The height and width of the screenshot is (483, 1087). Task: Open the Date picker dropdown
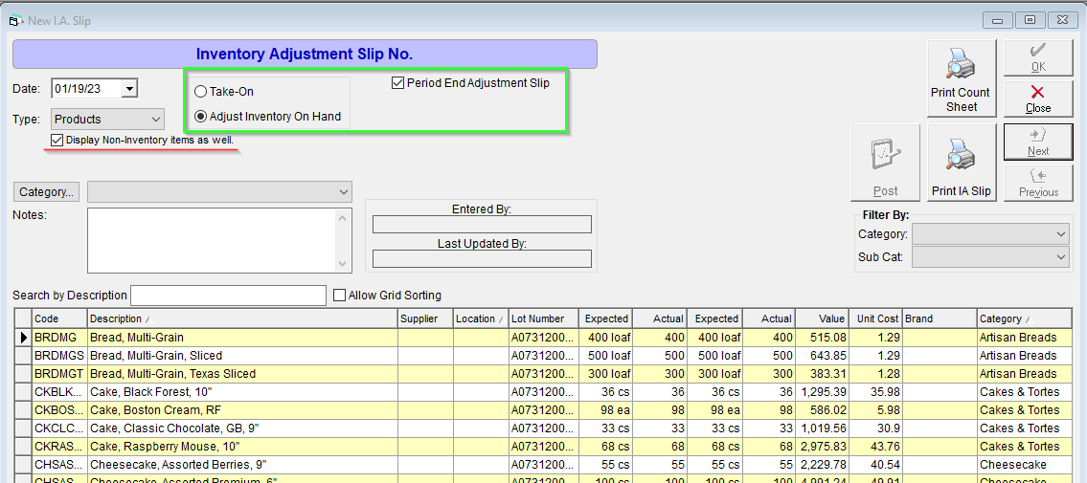[x=129, y=89]
